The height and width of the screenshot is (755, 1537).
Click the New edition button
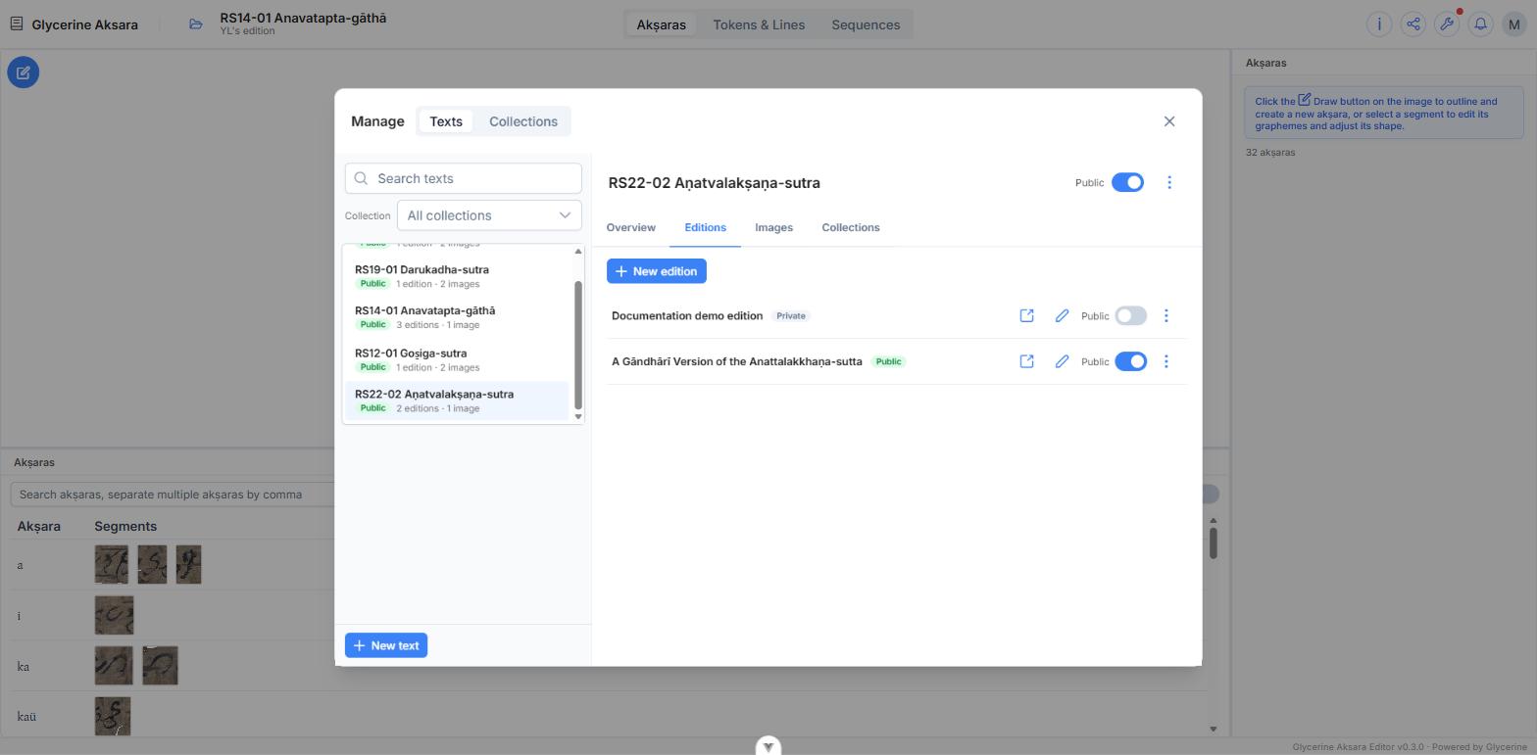(x=656, y=271)
